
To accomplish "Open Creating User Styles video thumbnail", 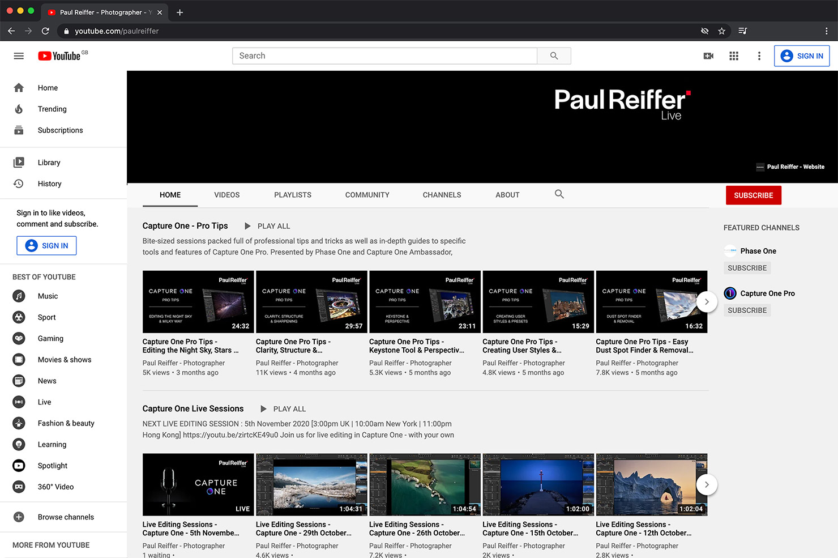I will pos(538,302).
